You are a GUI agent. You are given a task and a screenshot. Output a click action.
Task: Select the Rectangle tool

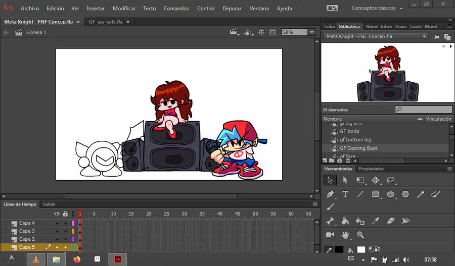click(376, 194)
